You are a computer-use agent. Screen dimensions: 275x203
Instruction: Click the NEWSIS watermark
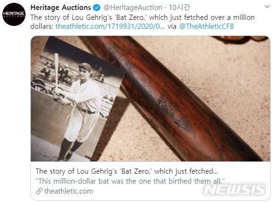(x=234, y=189)
